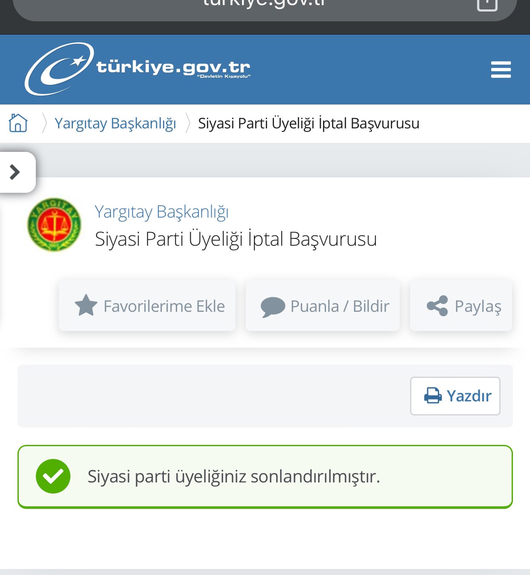Open the Yargıtay Başkanlığı breadcrumb link
Viewport: 530px width, 575px height.
click(x=115, y=123)
